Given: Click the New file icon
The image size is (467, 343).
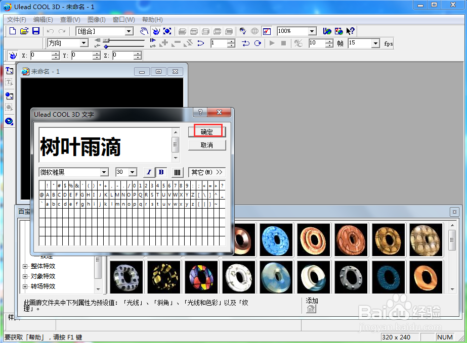Looking at the screenshot, I should (13, 31).
